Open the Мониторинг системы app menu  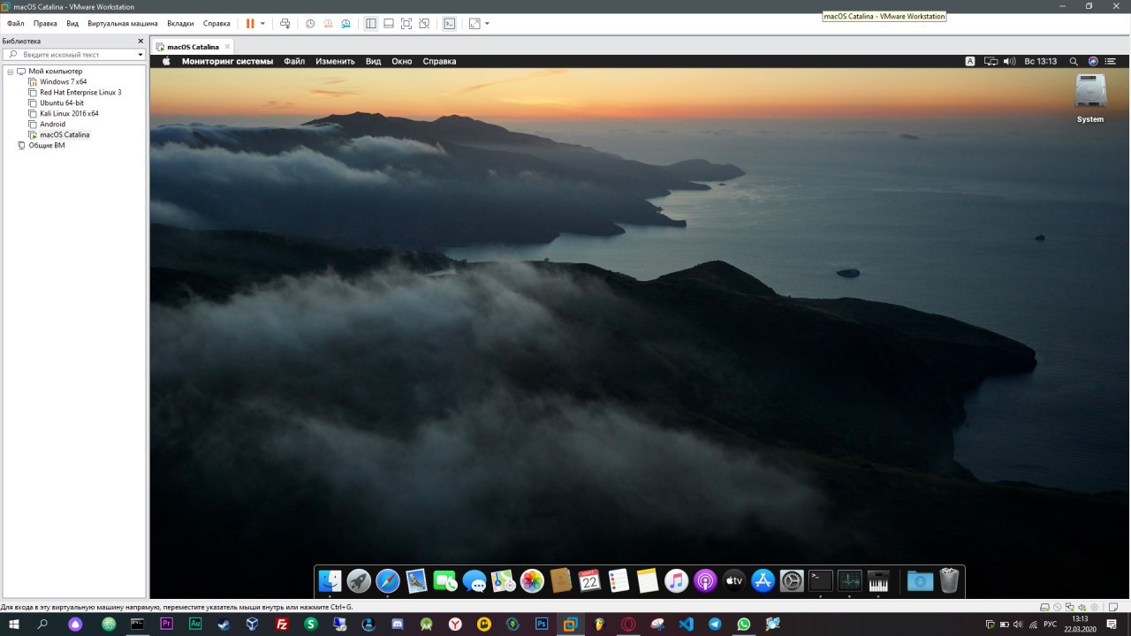tap(227, 61)
